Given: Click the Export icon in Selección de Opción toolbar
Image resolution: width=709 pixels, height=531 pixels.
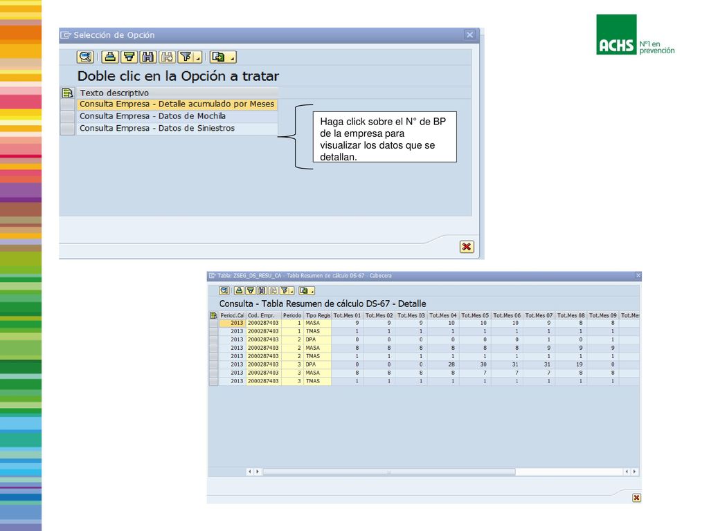Looking at the screenshot, I should click(219, 57).
